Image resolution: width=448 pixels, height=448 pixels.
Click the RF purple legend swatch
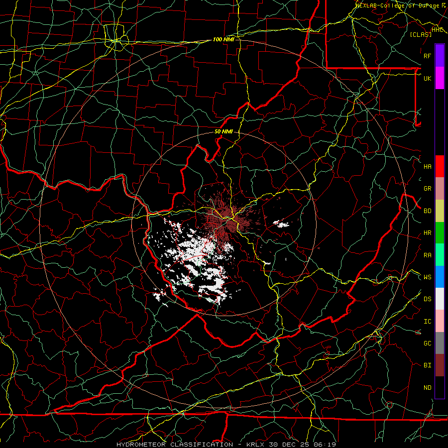[x=440, y=56]
